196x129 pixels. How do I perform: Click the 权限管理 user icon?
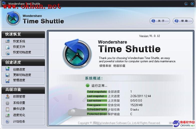[8, 97]
